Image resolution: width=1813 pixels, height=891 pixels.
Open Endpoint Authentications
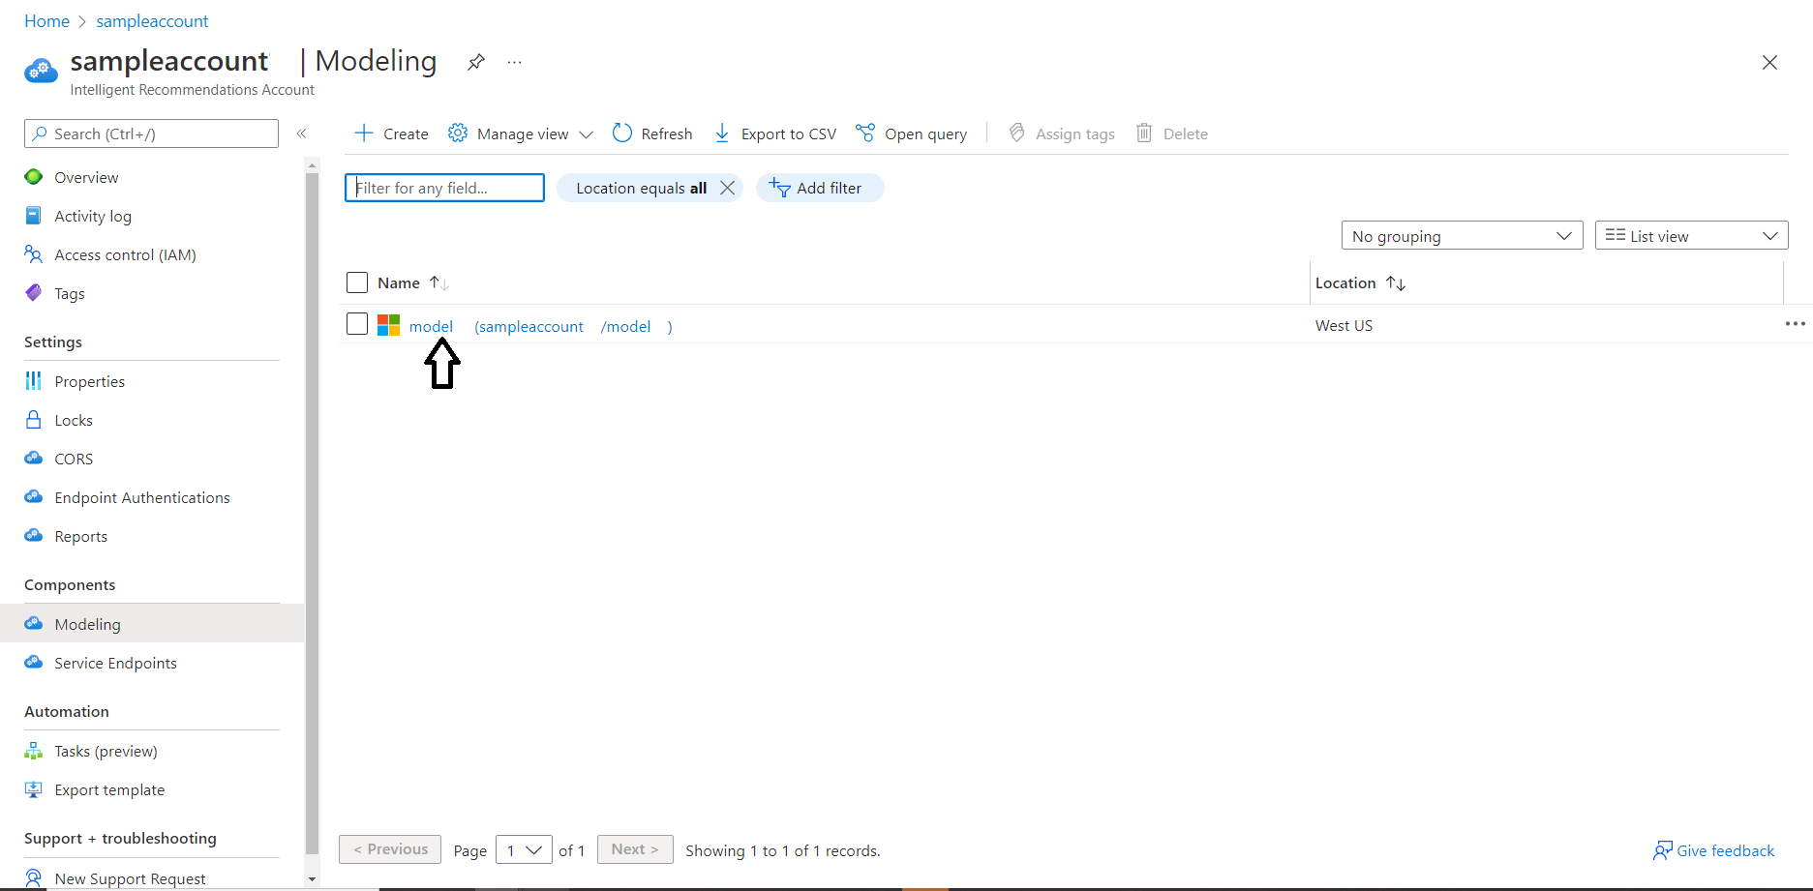141,496
